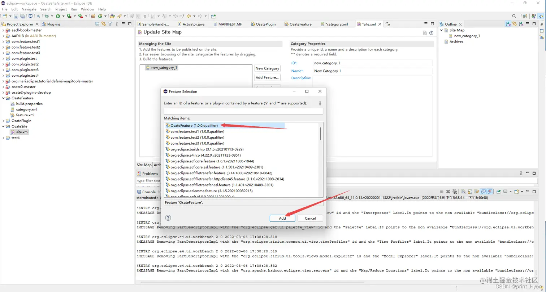Click the Back navigation arrow in toolbar
The height and width of the screenshot is (292, 546).
click(x=189, y=16)
